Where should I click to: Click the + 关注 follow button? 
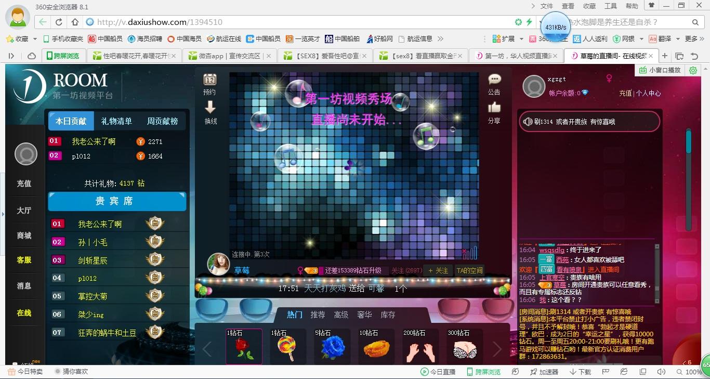(438, 270)
